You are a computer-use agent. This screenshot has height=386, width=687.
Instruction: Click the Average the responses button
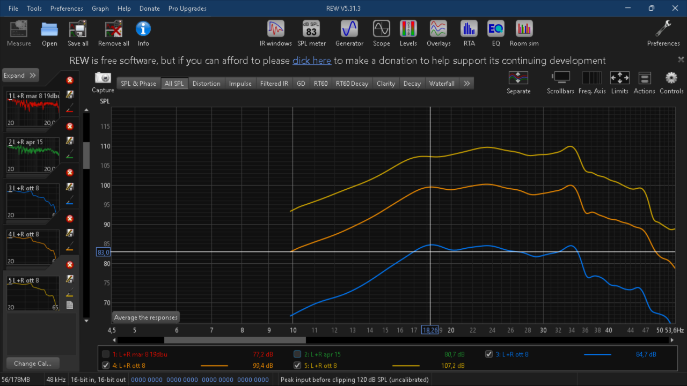145,317
